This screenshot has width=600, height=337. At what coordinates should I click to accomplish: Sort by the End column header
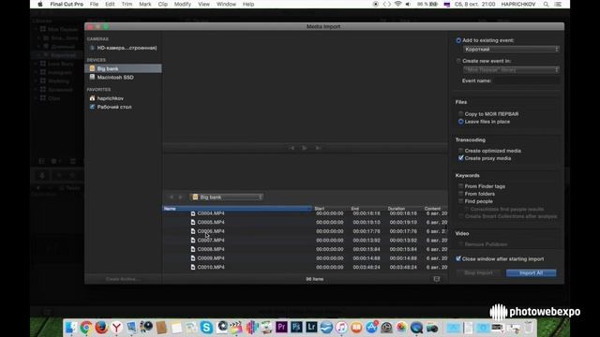point(368,209)
